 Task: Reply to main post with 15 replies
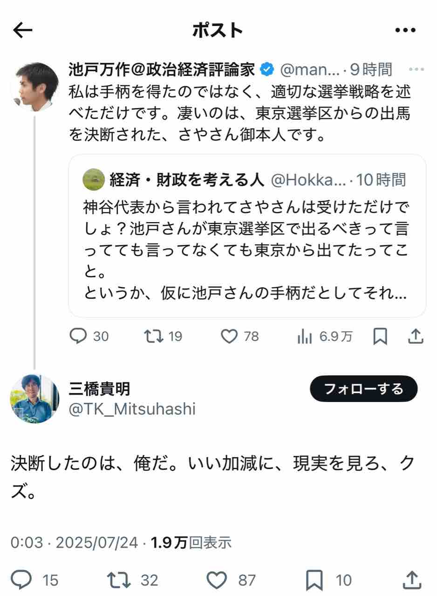point(21,580)
